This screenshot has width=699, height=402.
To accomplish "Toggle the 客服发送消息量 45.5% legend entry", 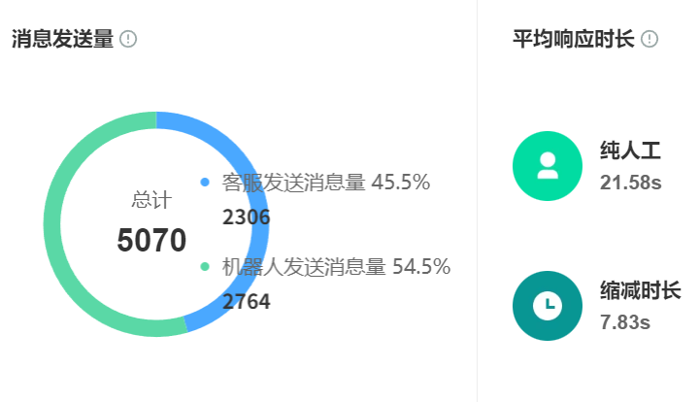I will (x=325, y=183).
